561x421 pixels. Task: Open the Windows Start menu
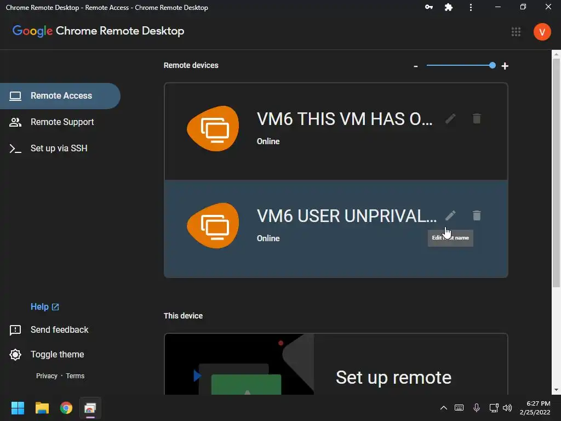pyautogui.click(x=18, y=408)
